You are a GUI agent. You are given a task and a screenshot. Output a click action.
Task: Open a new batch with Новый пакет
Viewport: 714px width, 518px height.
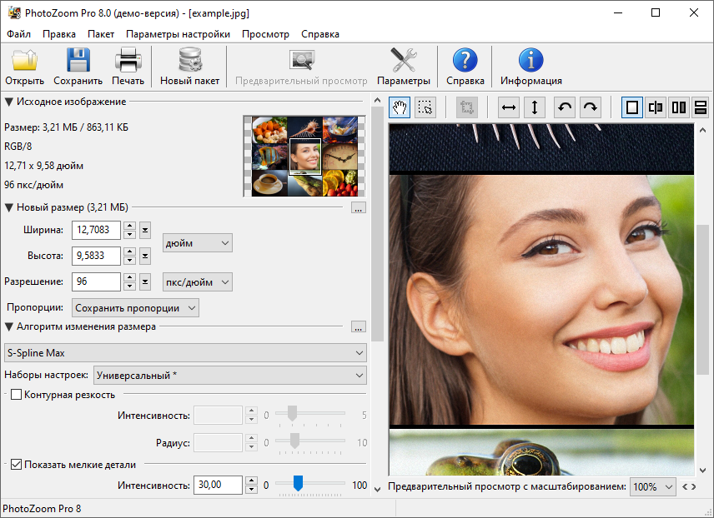click(190, 66)
